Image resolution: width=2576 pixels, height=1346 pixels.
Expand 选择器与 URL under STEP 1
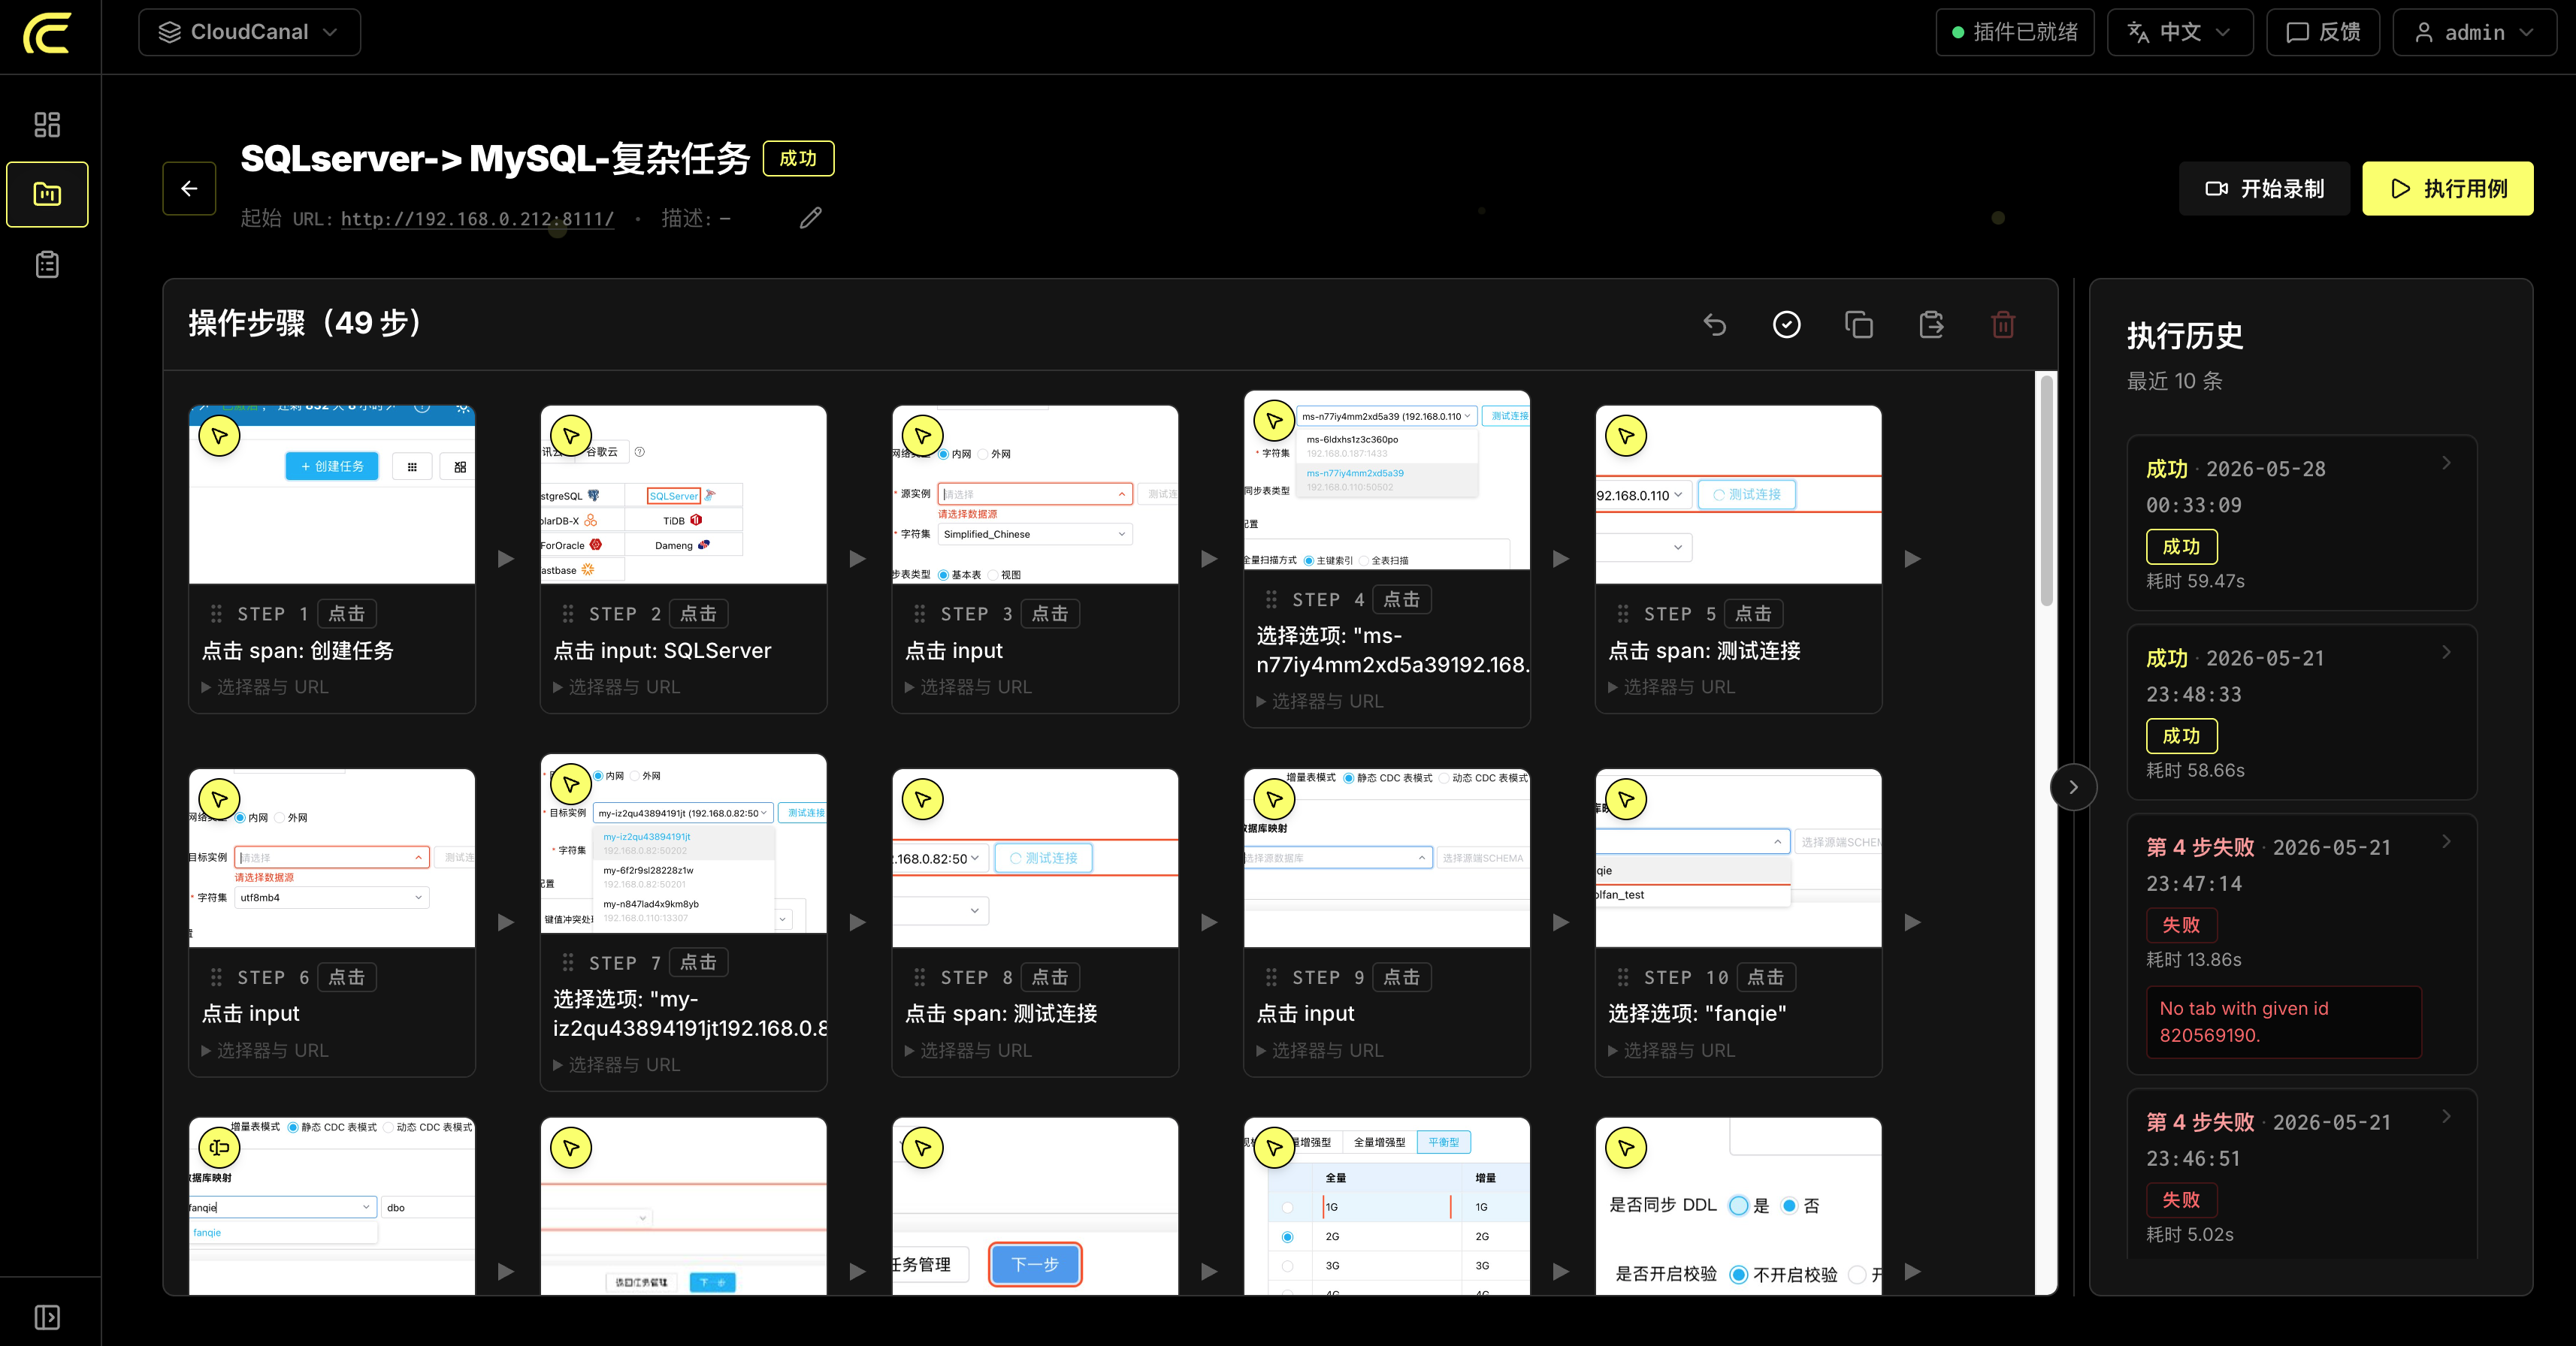265,687
